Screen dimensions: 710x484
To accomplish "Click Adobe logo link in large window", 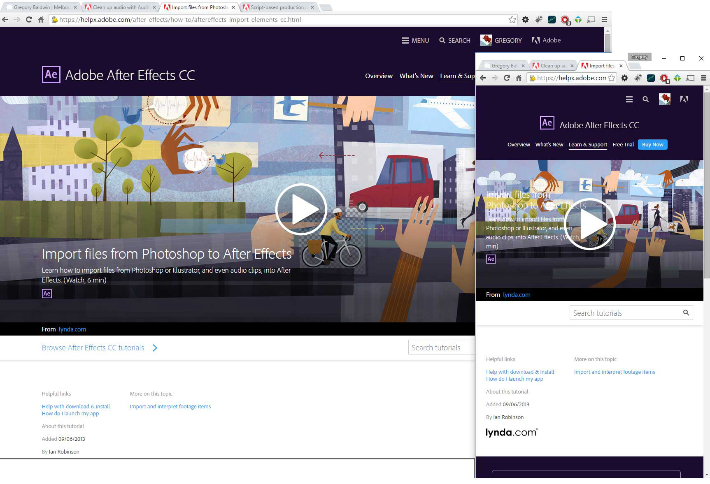I will (546, 40).
